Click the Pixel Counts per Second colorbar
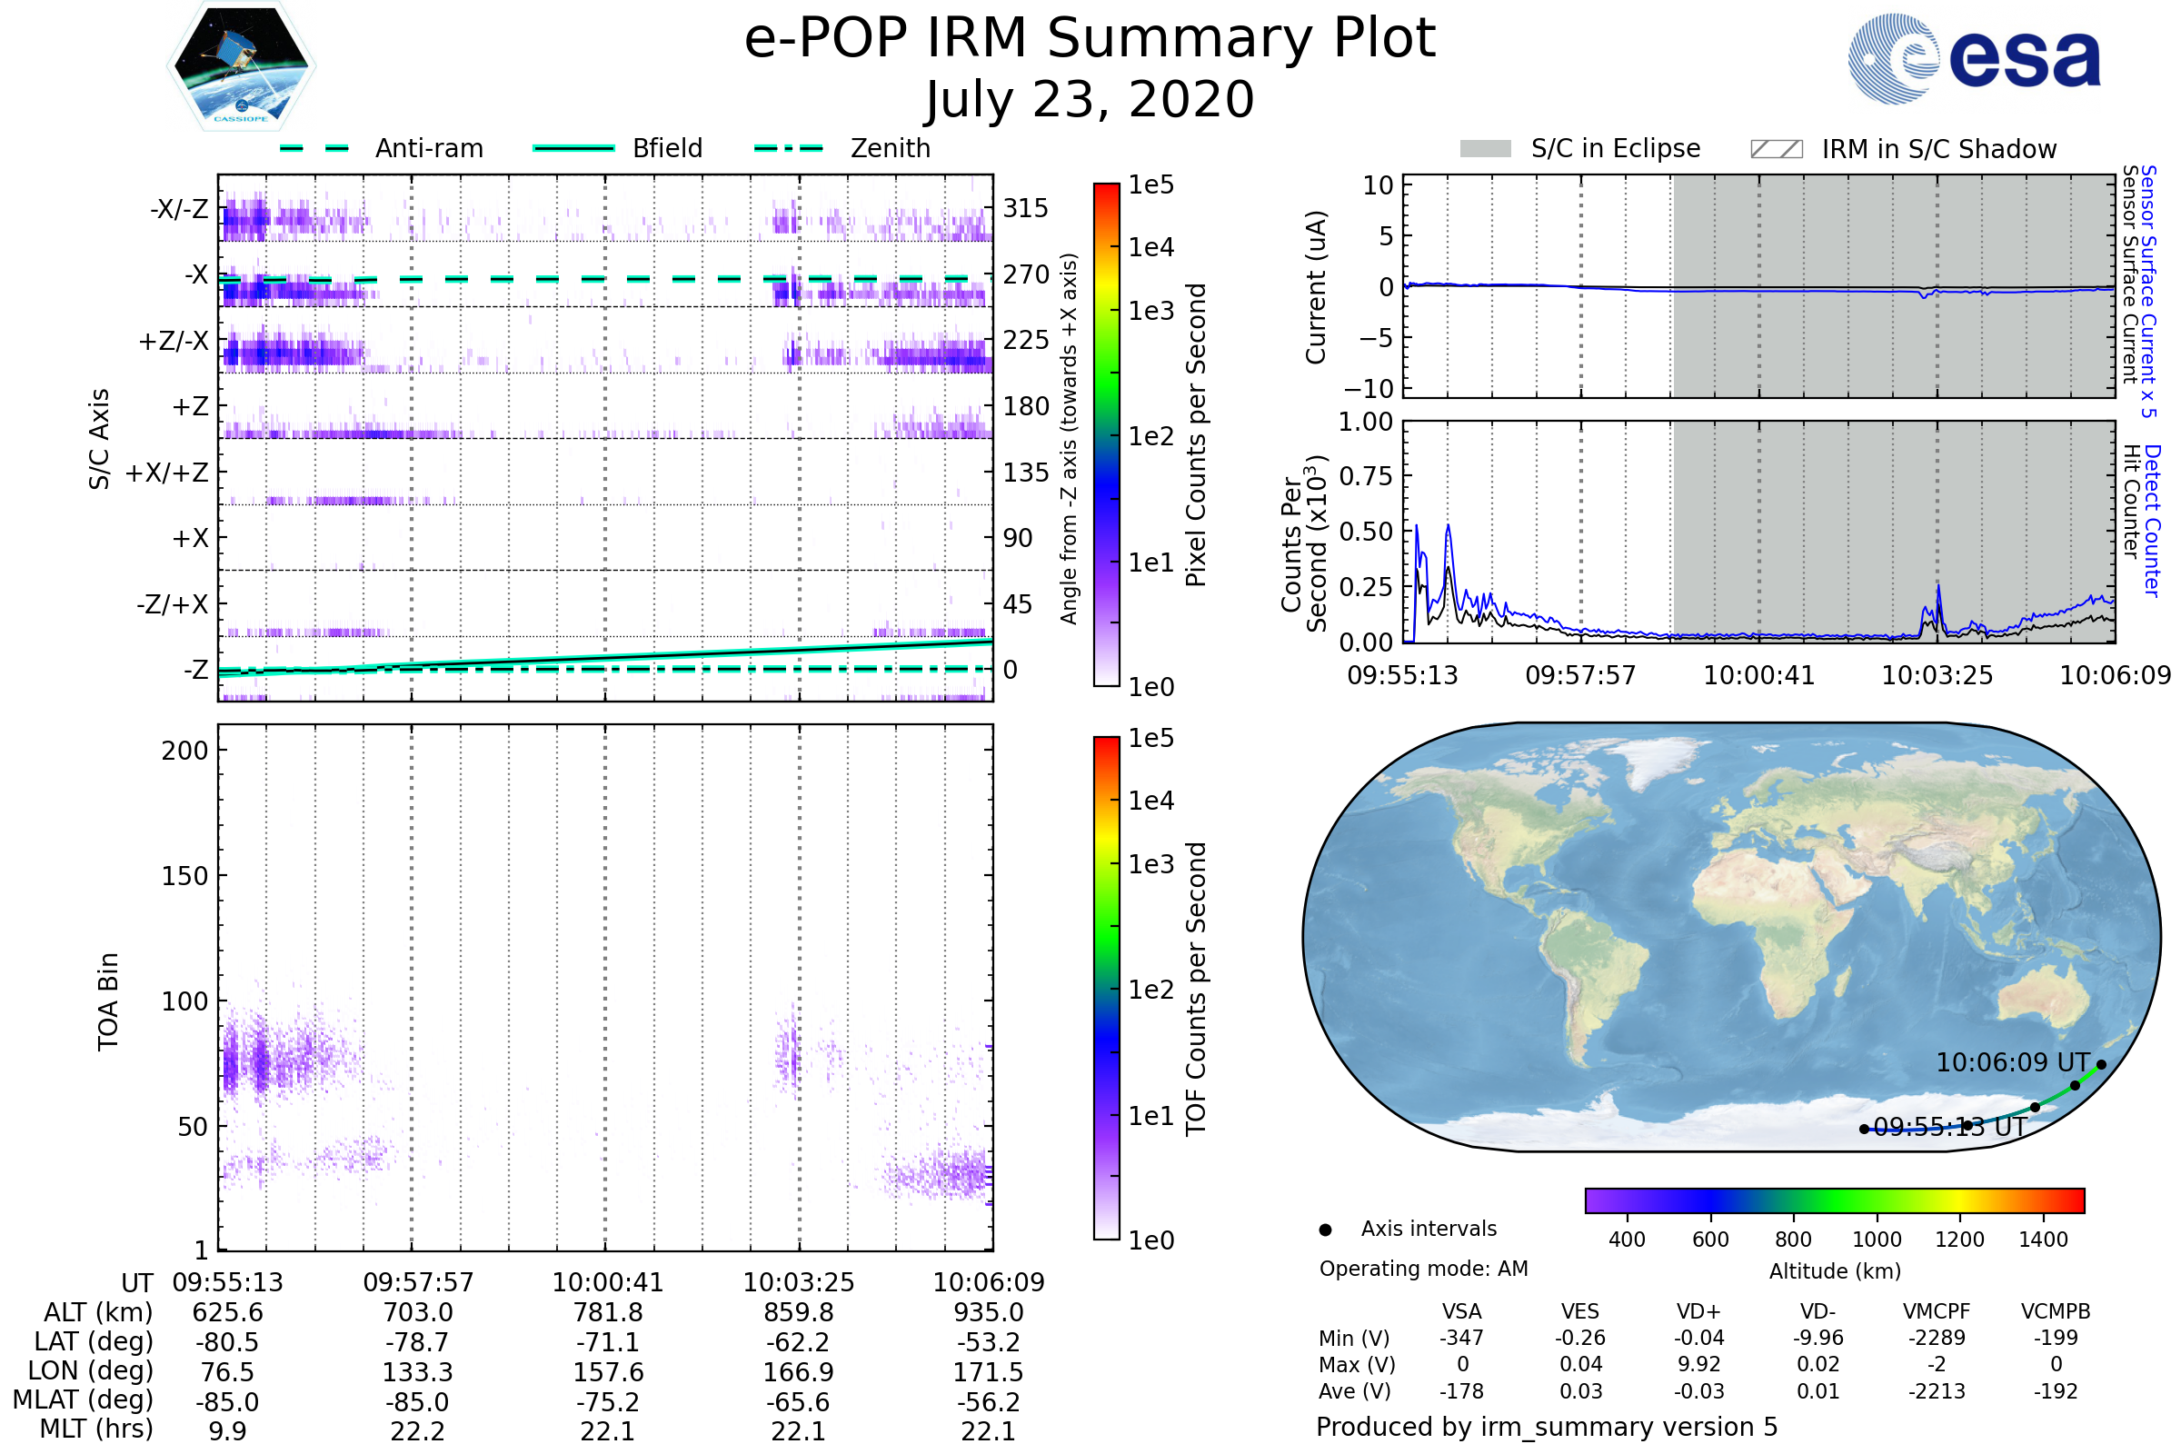This screenshot has height=1454, width=2181. click(x=1106, y=434)
